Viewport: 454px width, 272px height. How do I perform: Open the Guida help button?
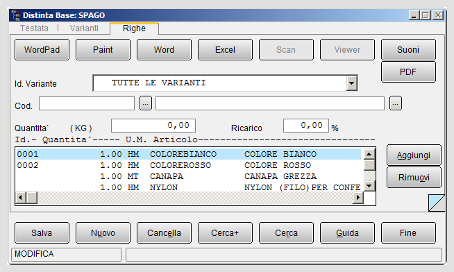[347, 233]
